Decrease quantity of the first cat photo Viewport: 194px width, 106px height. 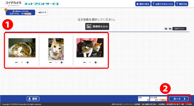17,62
